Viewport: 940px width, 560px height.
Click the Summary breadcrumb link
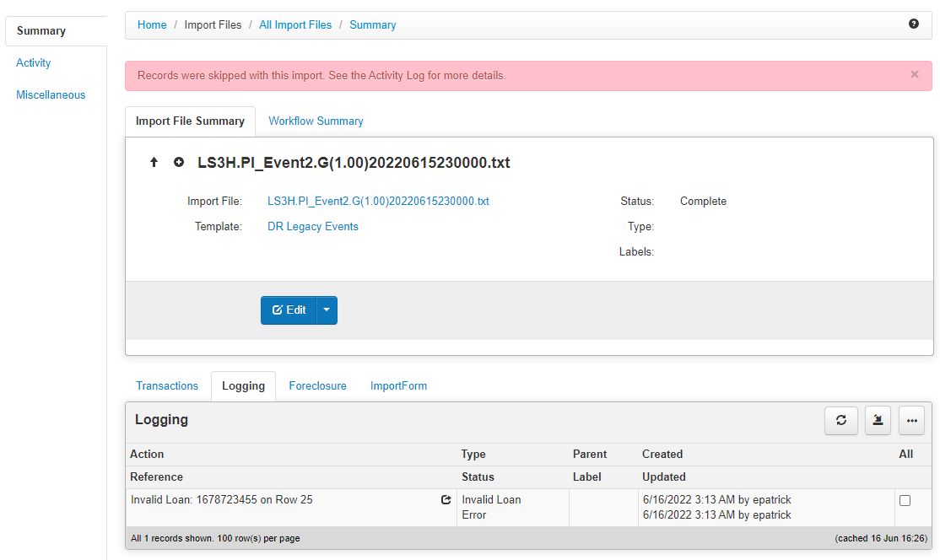click(x=373, y=24)
